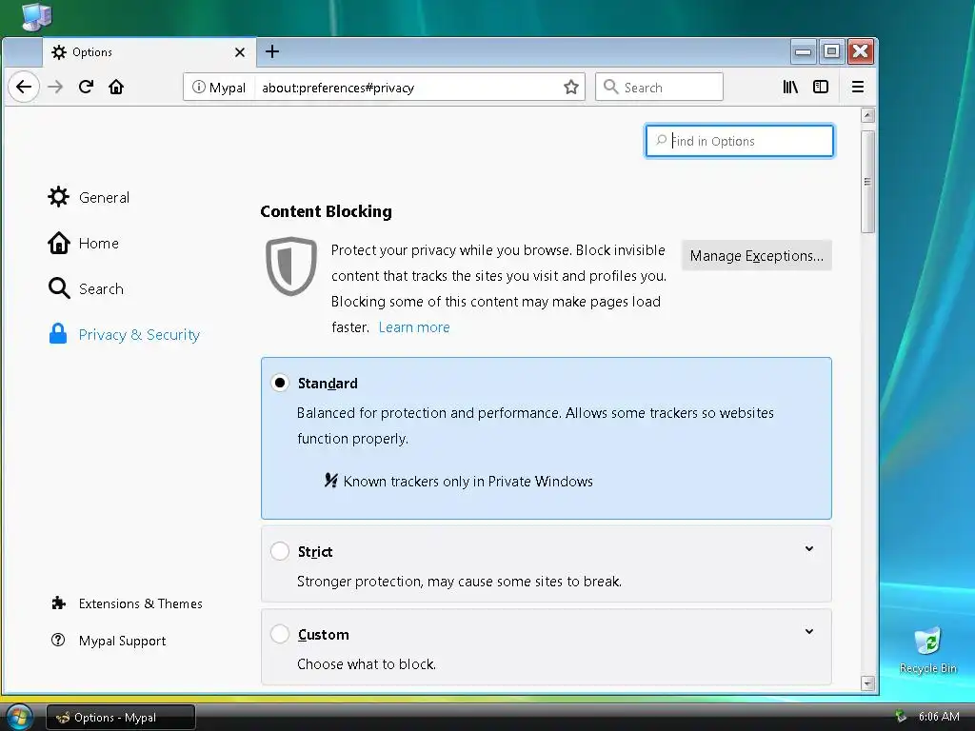Screen dimensions: 975x731
Task: Click the 6:06 AM clock
Action: pos(938,717)
